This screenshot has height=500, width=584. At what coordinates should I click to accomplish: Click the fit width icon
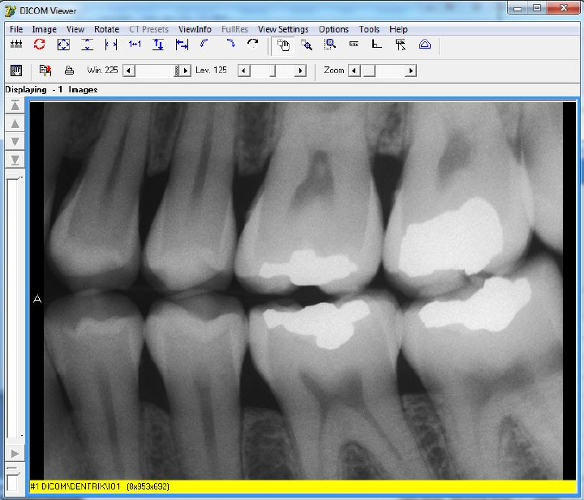click(111, 45)
